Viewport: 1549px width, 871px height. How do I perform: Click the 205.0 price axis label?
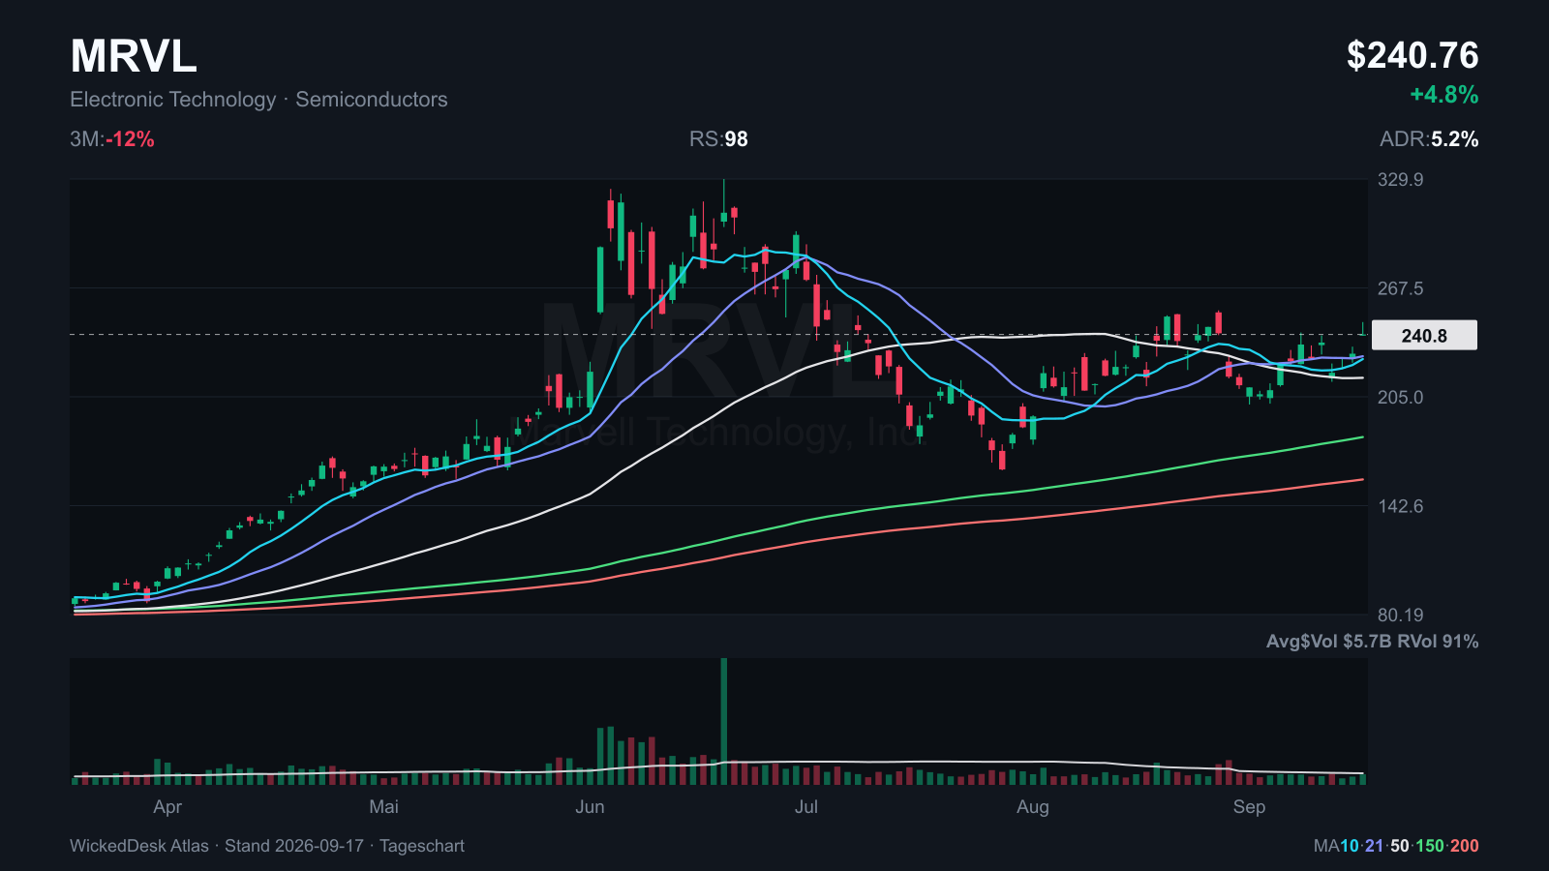[x=1401, y=398]
